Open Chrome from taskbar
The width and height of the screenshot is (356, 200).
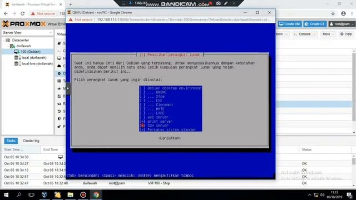(x=96, y=194)
